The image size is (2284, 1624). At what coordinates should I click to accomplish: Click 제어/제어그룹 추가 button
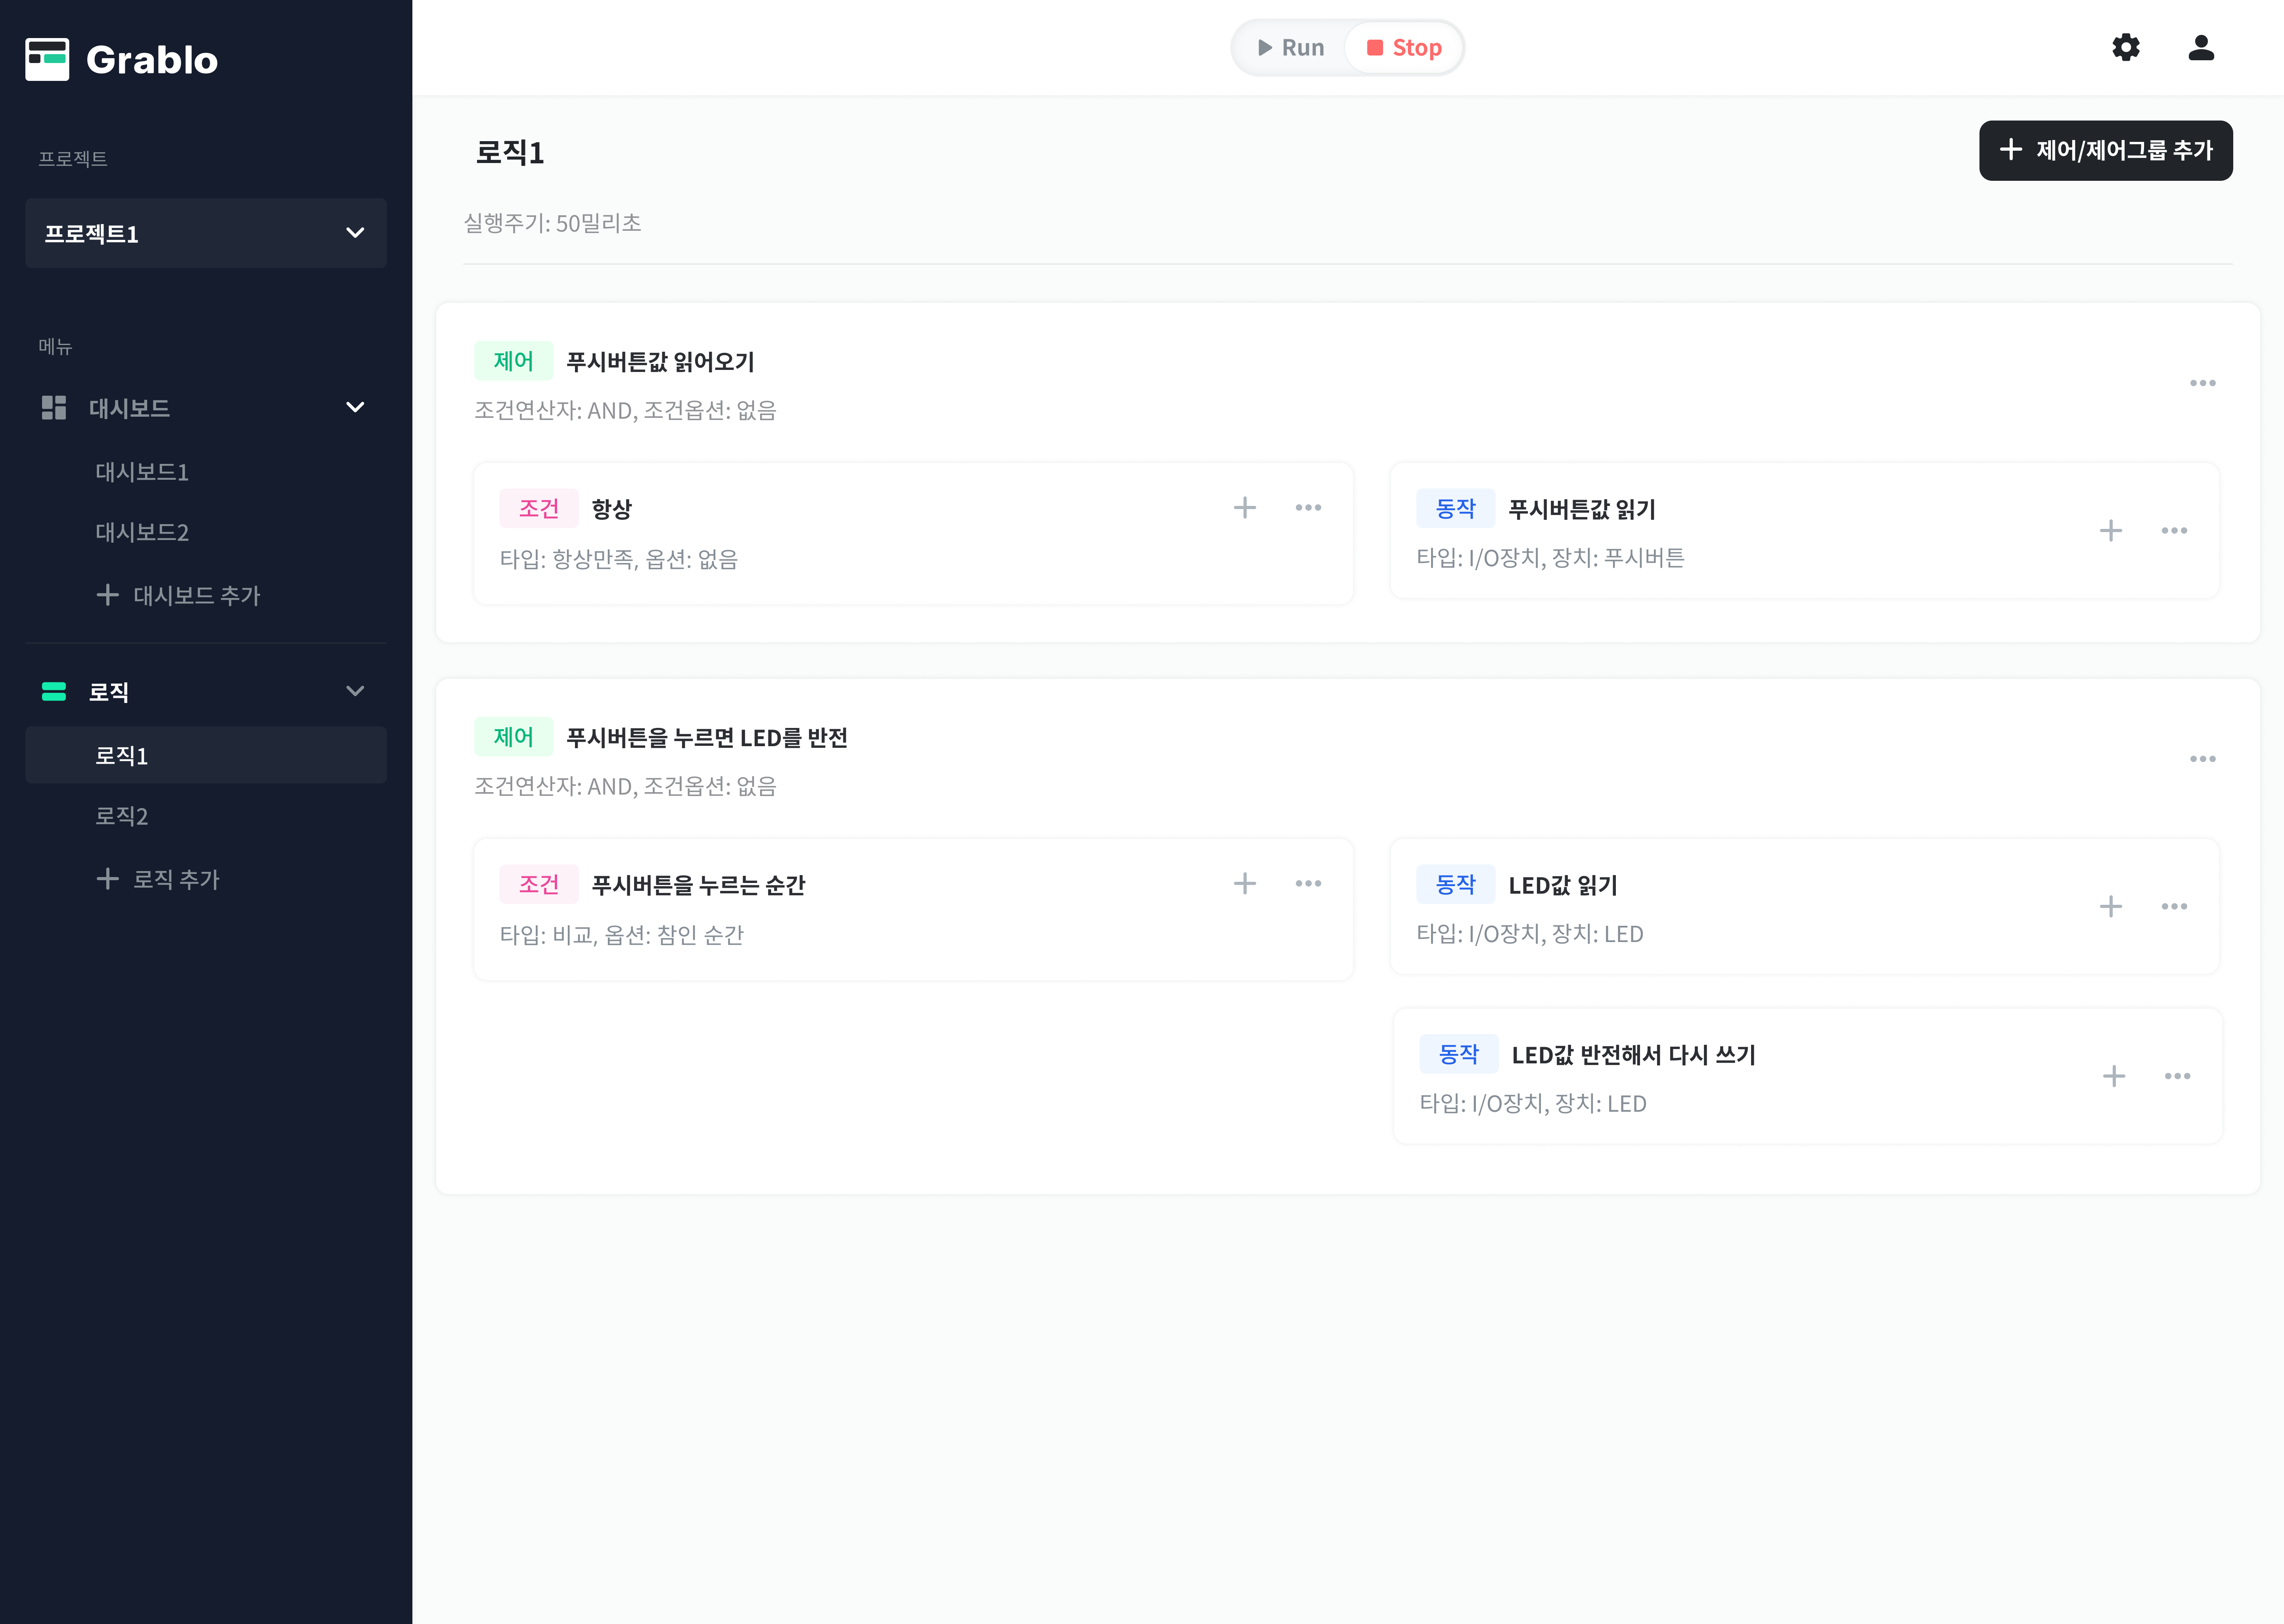click(x=2105, y=151)
